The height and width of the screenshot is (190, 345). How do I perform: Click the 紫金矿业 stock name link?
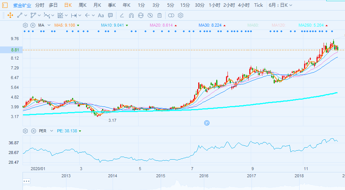22,5
